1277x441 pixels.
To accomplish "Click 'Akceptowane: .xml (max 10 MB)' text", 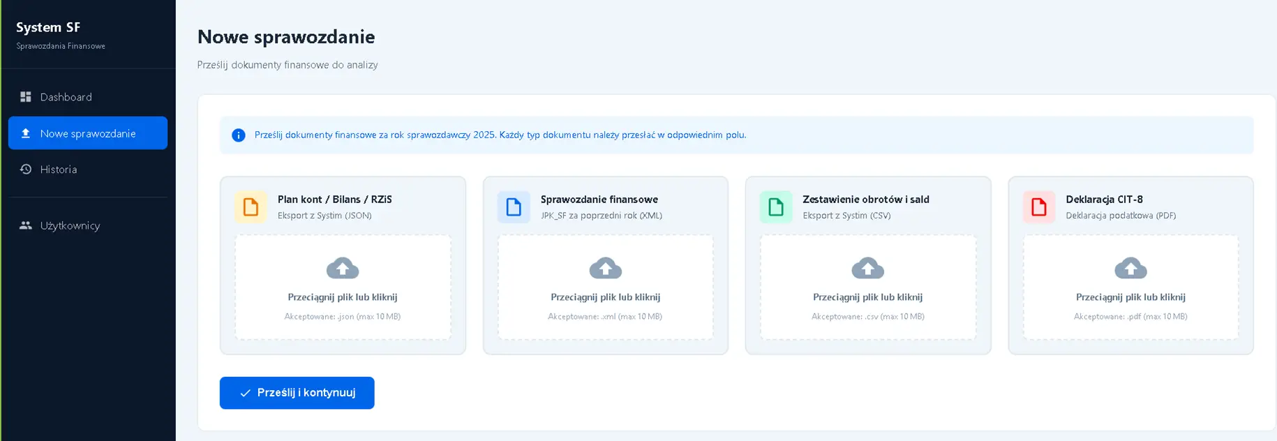I will pos(605,317).
